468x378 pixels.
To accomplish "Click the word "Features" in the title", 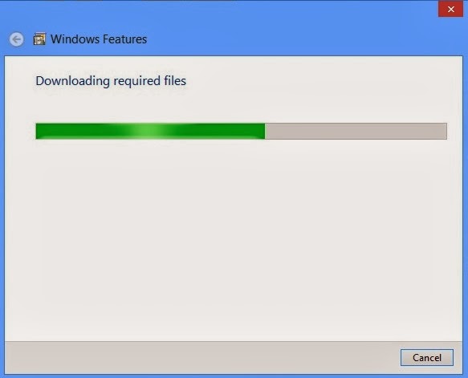I will pos(124,39).
